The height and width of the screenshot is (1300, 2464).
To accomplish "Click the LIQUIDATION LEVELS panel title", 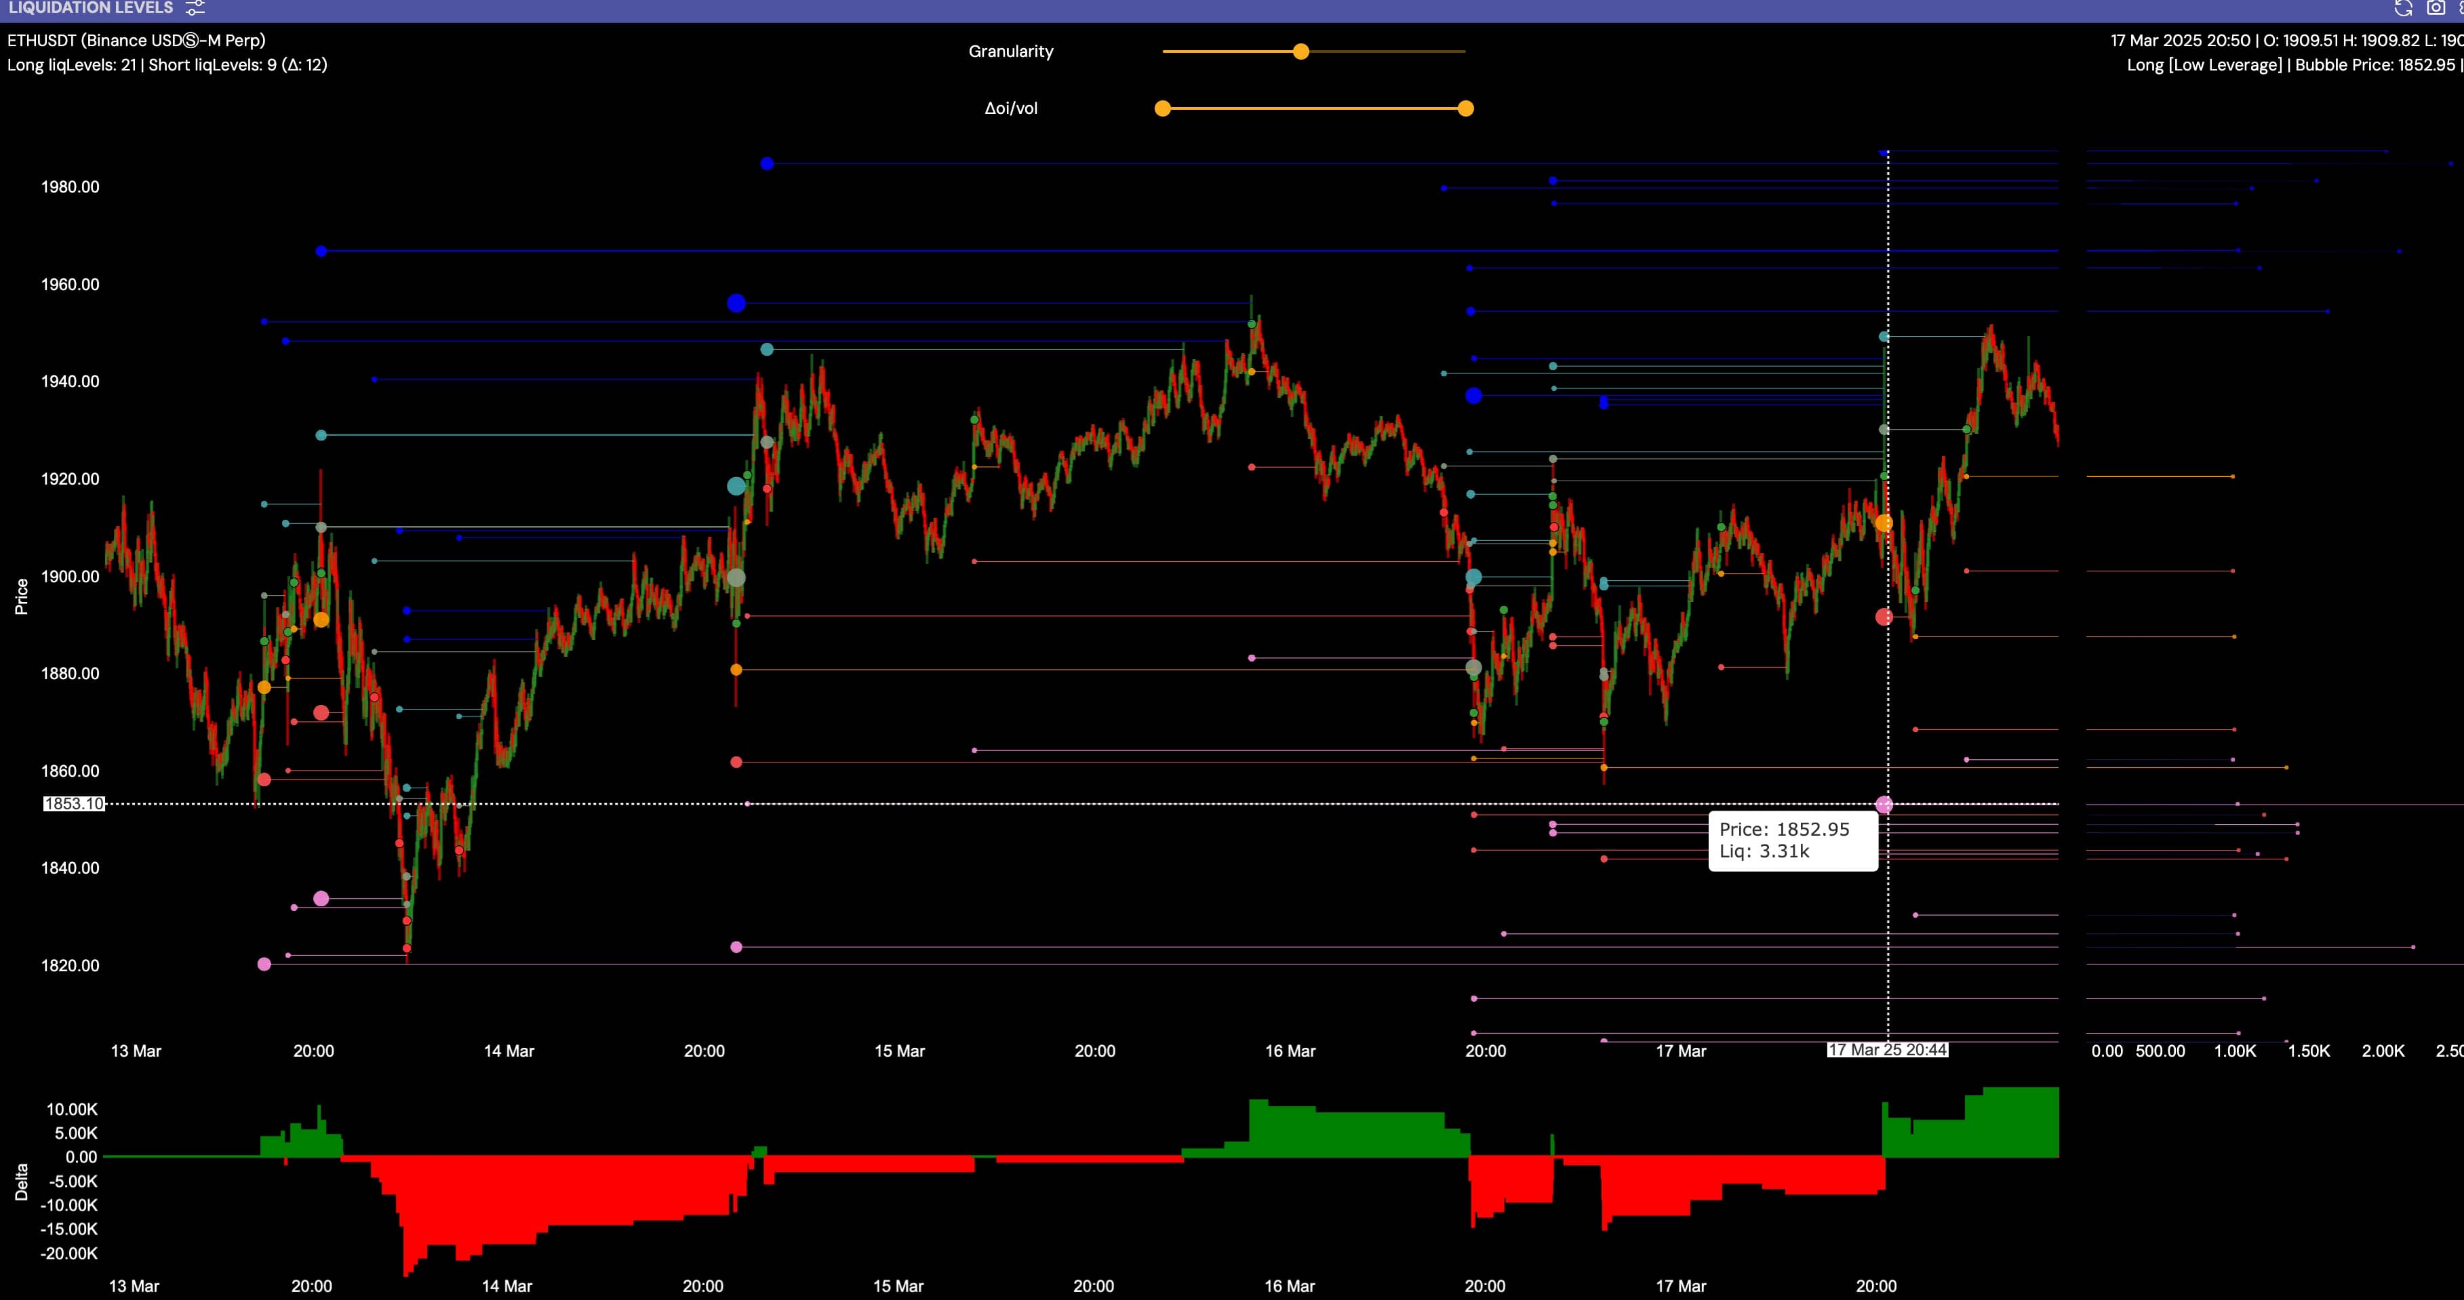I will click(x=91, y=9).
